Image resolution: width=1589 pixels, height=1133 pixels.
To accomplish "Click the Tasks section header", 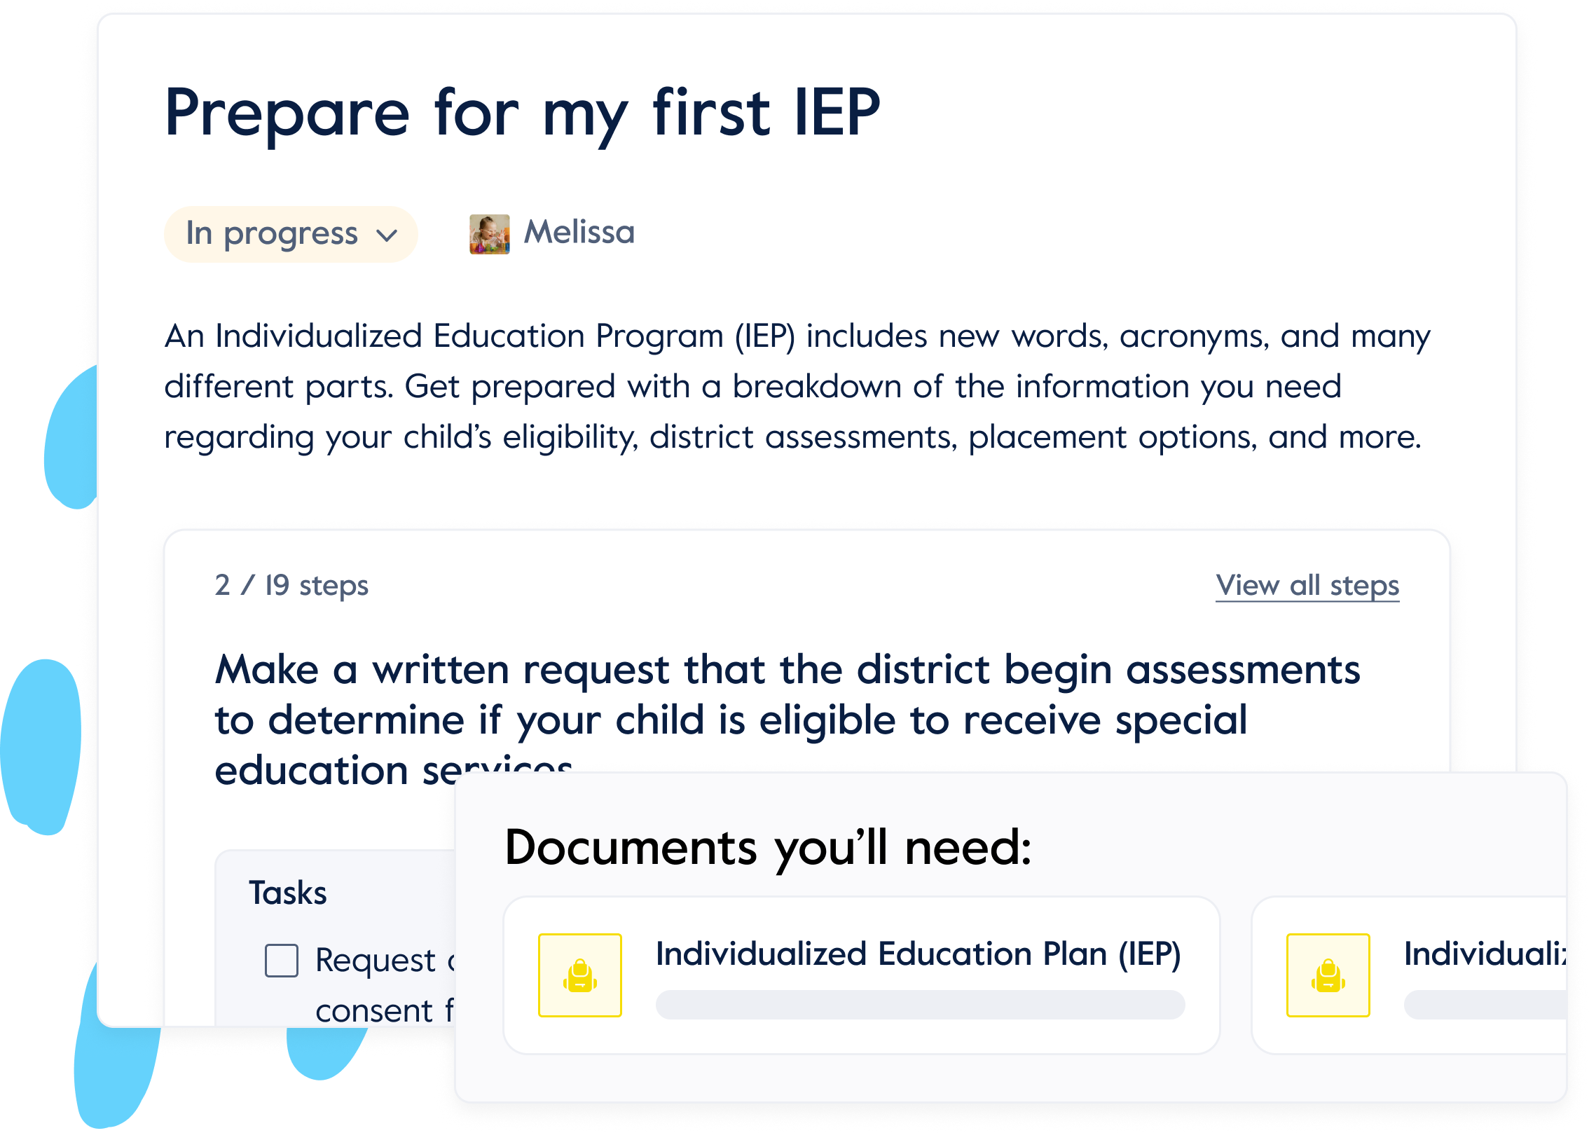I will pyautogui.click(x=288, y=893).
